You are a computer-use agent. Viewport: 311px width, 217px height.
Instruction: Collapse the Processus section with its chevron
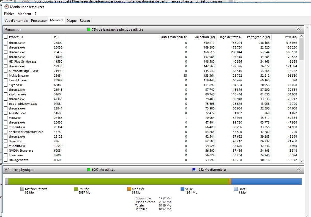(298, 30)
